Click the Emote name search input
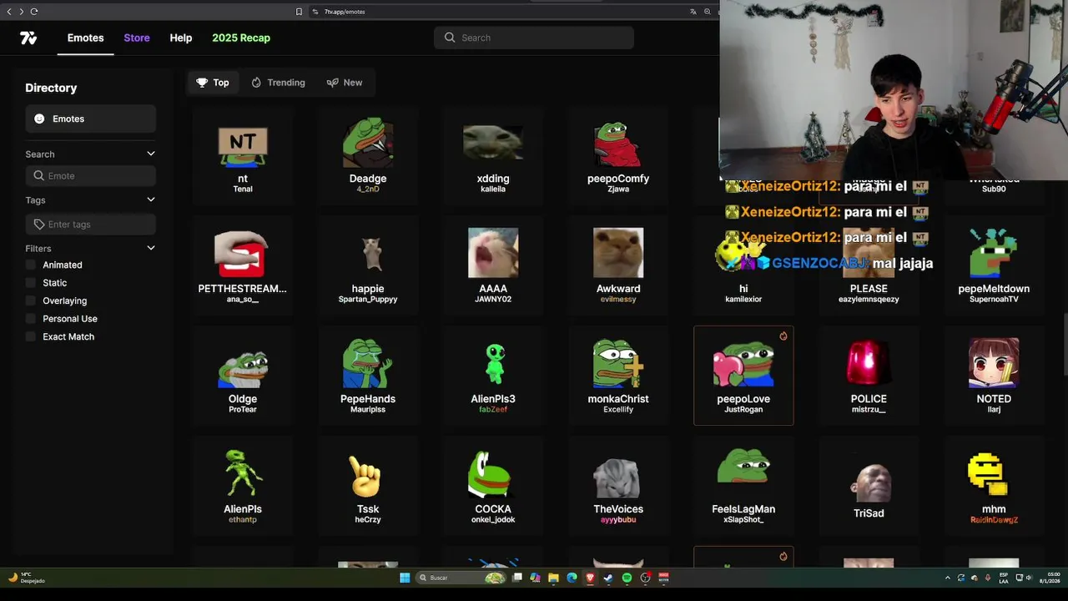Screen dimensions: 1068x601 91,176
